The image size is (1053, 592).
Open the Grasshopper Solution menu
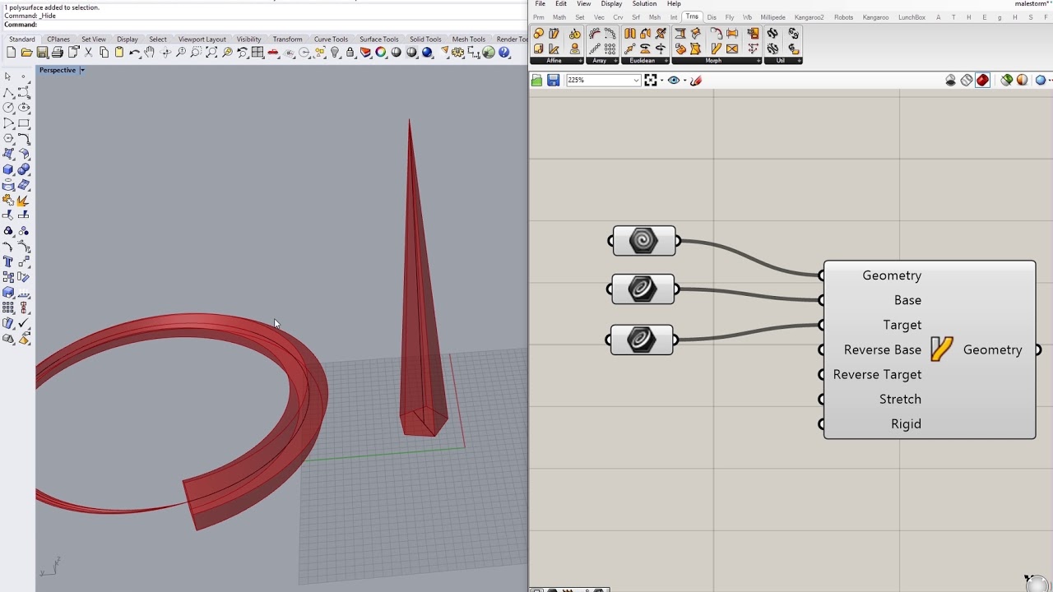(644, 4)
